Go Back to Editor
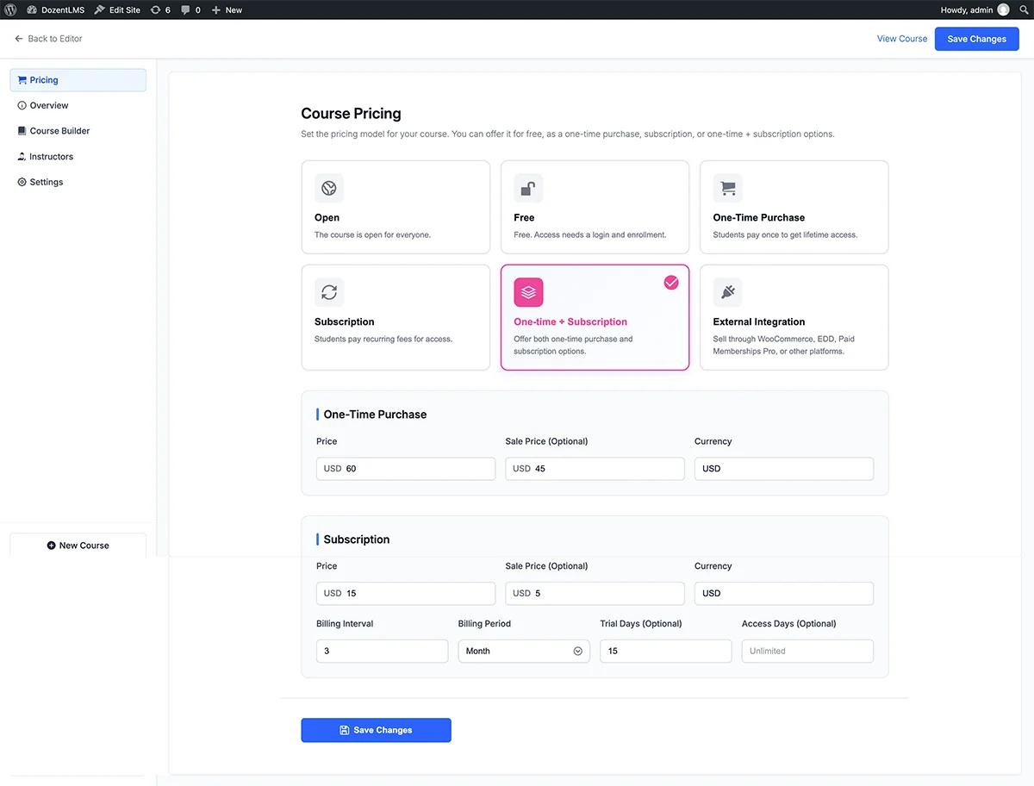Image resolution: width=1034 pixels, height=786 pixels. point(48,39)
